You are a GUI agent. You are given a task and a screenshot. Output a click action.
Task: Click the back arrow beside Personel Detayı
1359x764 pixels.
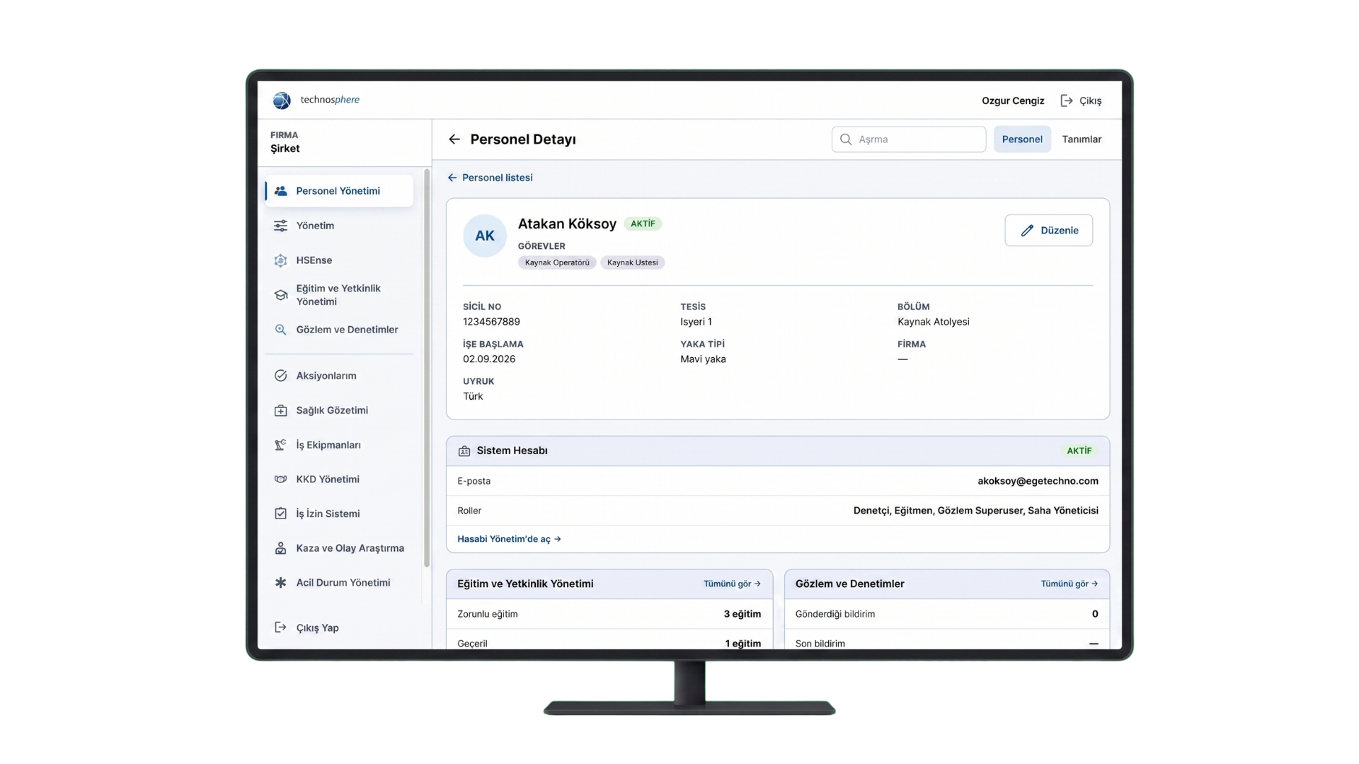[454, 139]
